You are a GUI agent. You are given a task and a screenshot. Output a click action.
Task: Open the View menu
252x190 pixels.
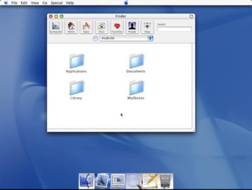35,3
